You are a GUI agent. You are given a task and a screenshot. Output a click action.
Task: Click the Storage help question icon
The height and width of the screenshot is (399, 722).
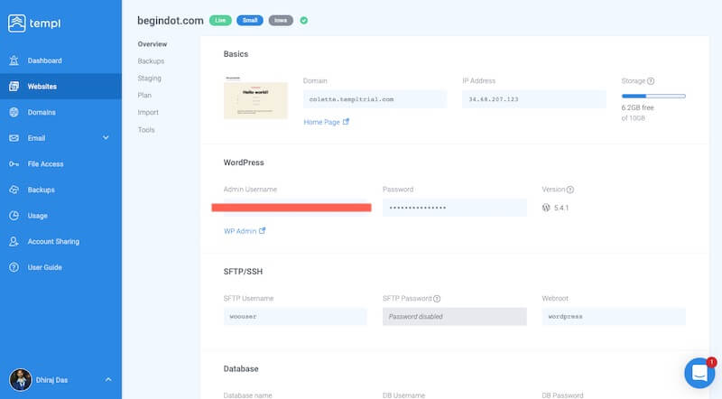(651, 81)
